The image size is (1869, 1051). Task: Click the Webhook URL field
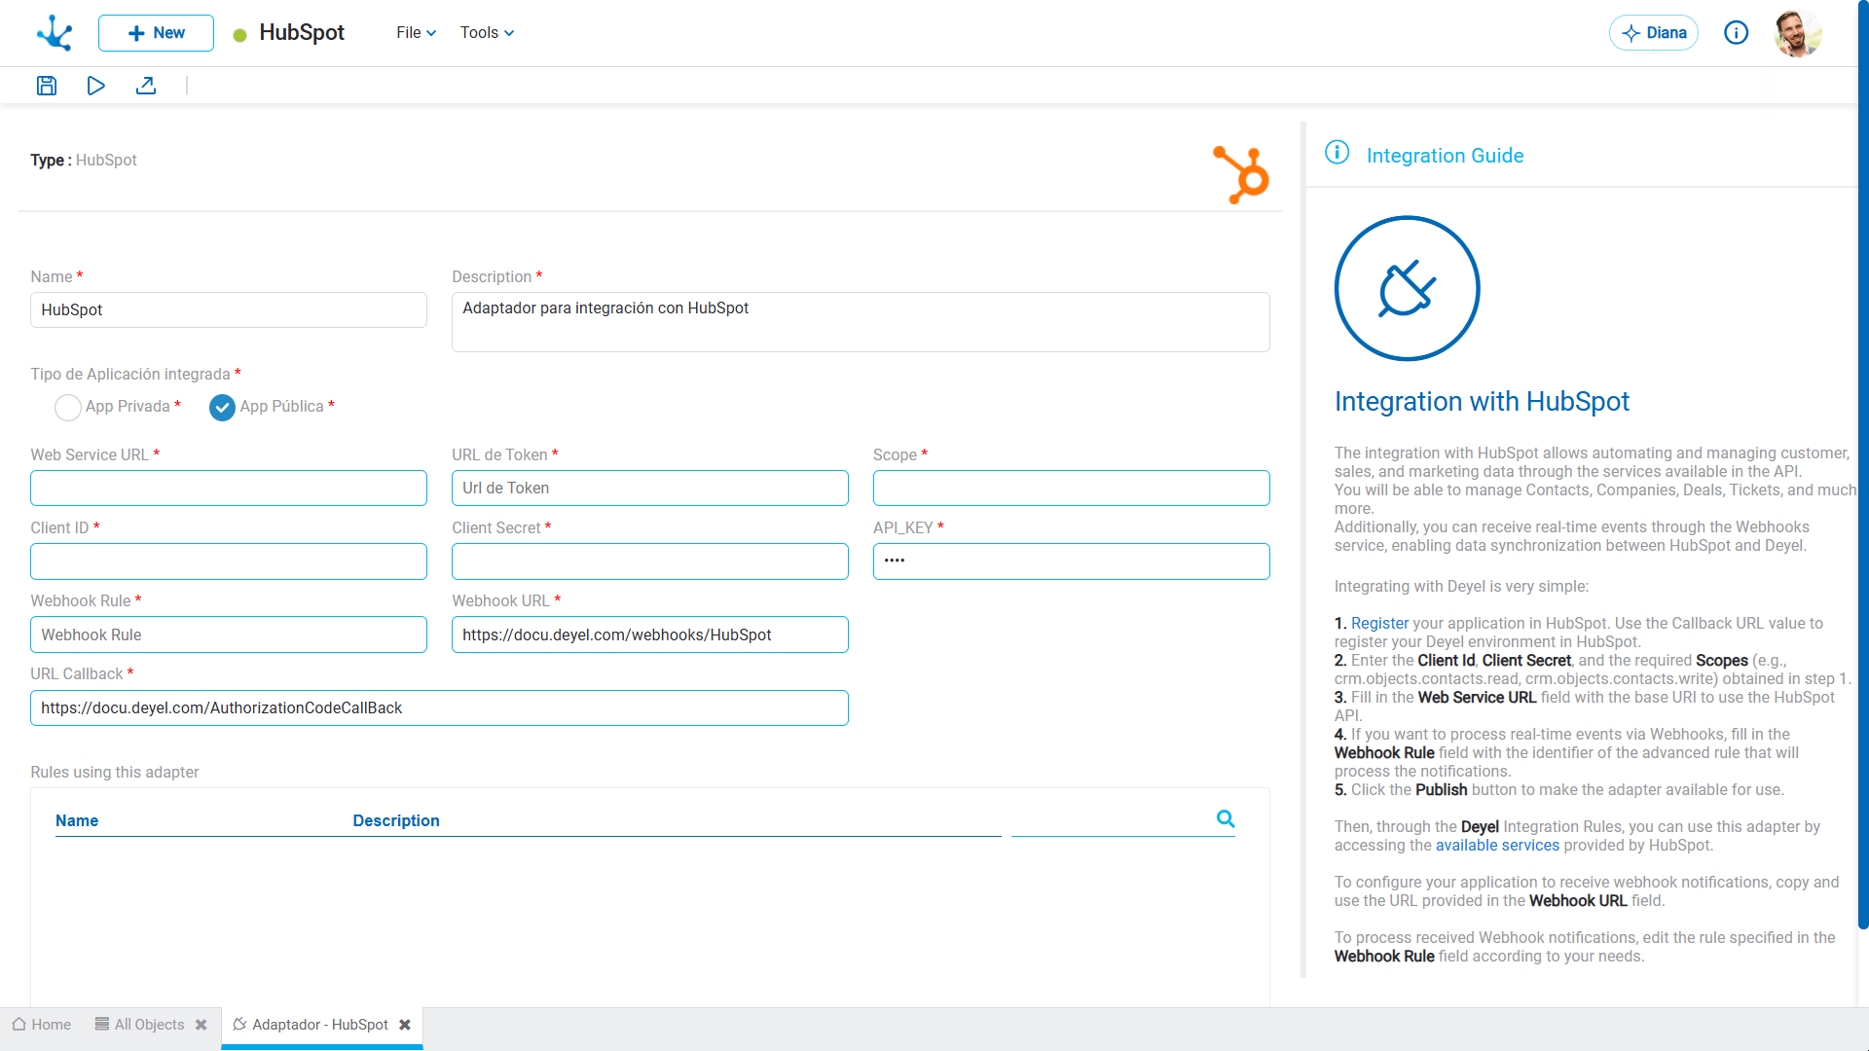pyautogui.click(x=650, y=634)
